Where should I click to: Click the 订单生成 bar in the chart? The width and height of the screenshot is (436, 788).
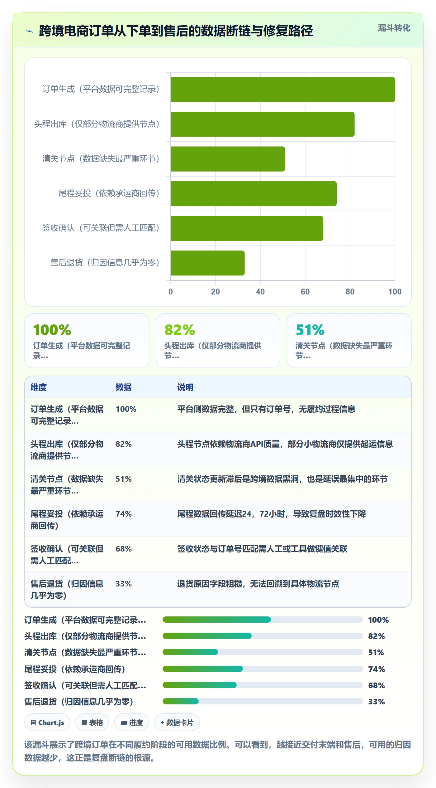[x=283, y=90]
